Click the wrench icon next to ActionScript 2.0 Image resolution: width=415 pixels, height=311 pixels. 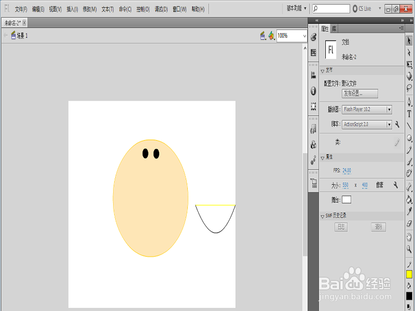coord(397,125)
